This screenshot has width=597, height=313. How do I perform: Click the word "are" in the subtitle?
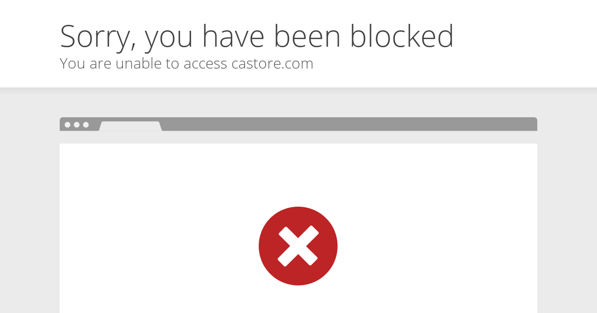pos(101,64)
